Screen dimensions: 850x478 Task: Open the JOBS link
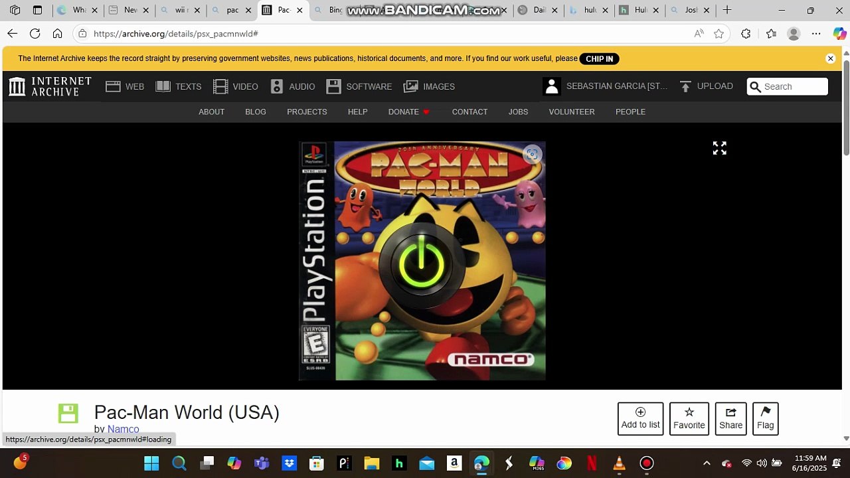pyautogui.click(x=518, y=112)
